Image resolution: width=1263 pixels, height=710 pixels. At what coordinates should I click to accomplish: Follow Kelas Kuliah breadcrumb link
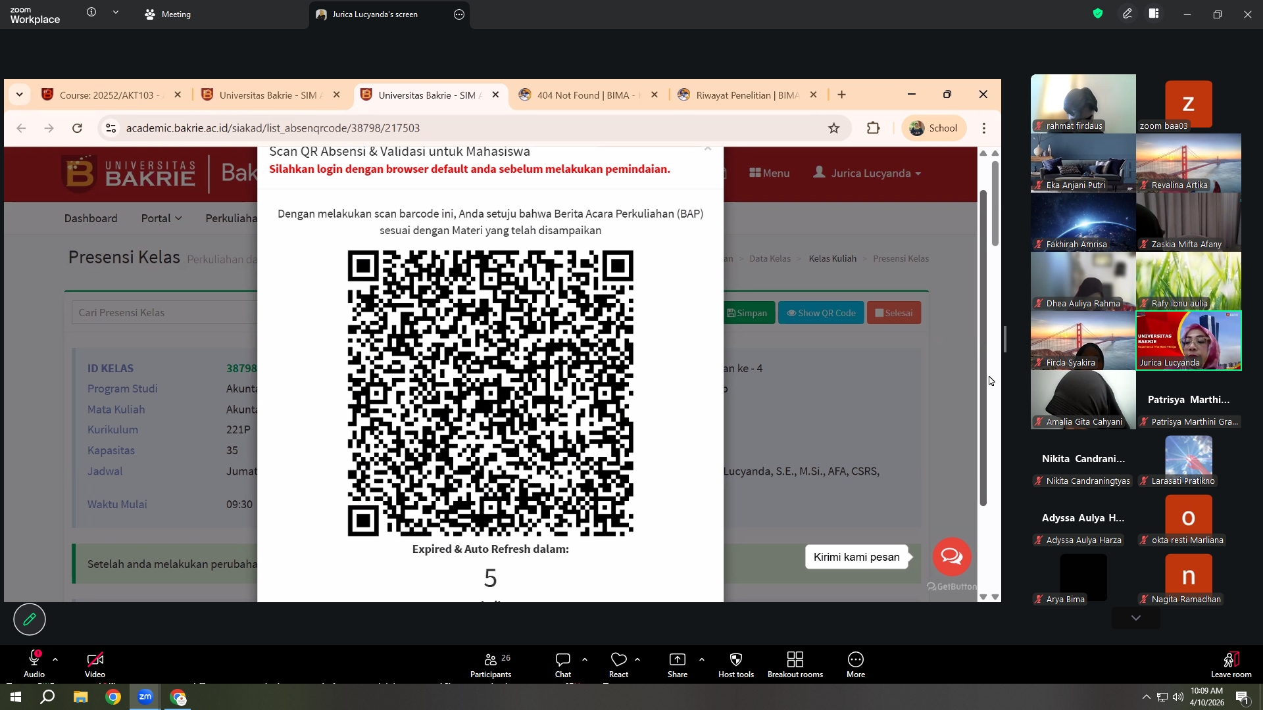(832, 258)
